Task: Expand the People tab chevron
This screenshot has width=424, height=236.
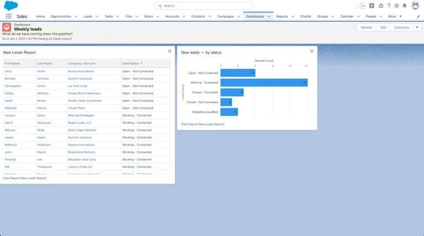Action: [x=381, y=17]
